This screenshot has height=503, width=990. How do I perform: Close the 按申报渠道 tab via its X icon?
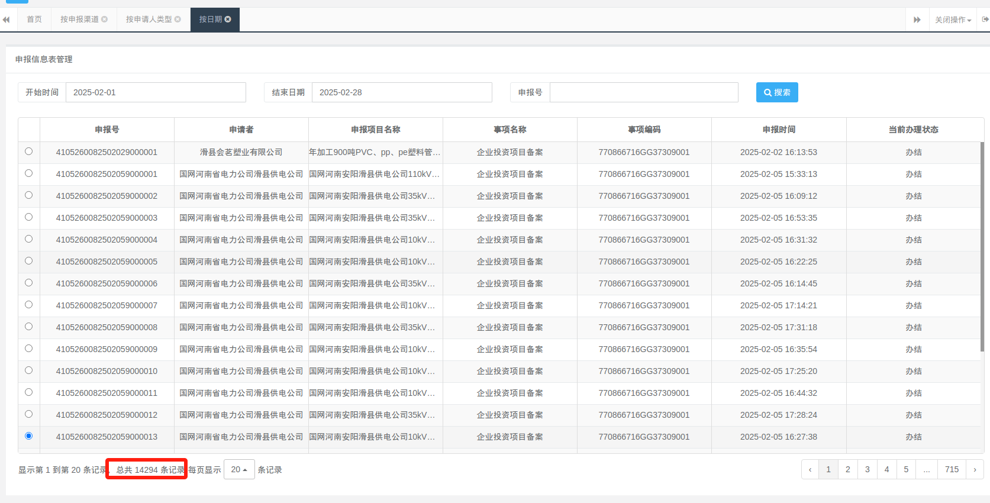pyautogui.click(x=105, y=20)
